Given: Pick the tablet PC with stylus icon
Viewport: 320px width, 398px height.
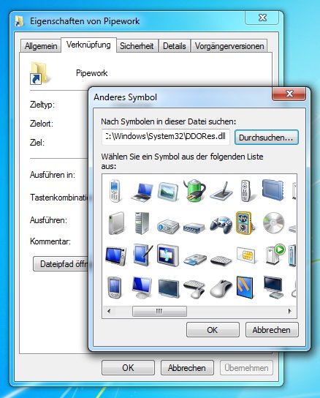Looking at the screenshot, I should click(143, 255).
